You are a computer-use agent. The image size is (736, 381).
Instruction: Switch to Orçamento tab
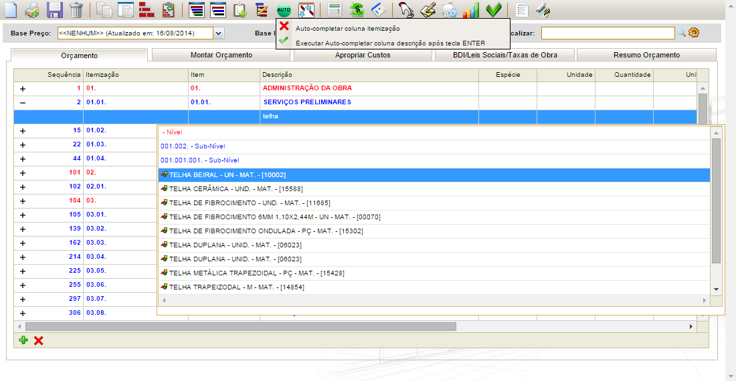tap(80, 55)
